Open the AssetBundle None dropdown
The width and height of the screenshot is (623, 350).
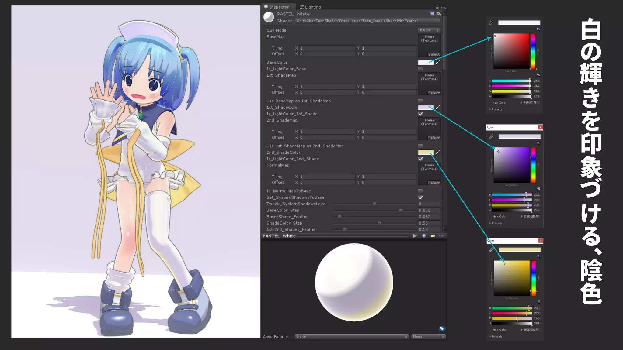pos(351,337)
